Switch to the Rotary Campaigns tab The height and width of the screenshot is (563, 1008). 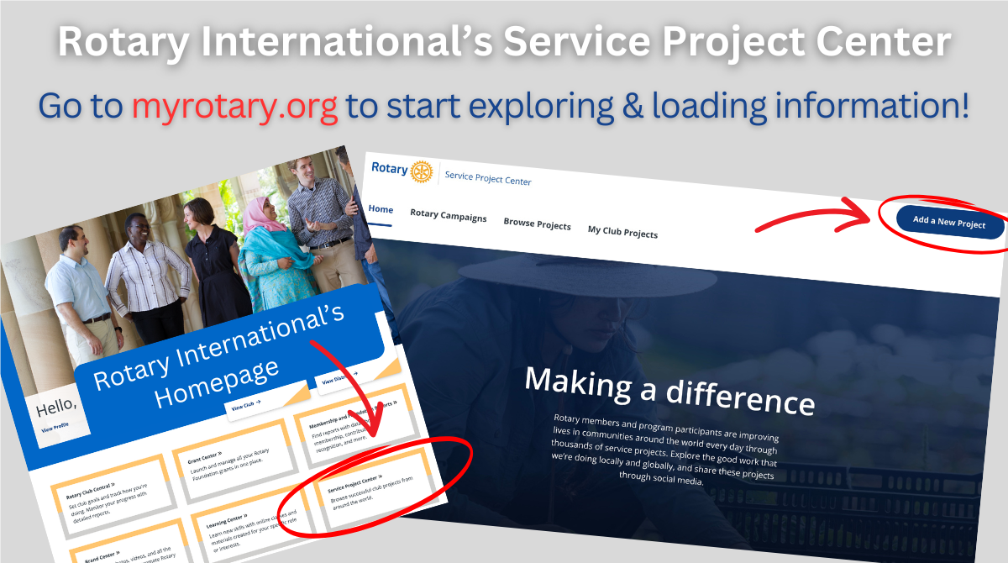448,215
